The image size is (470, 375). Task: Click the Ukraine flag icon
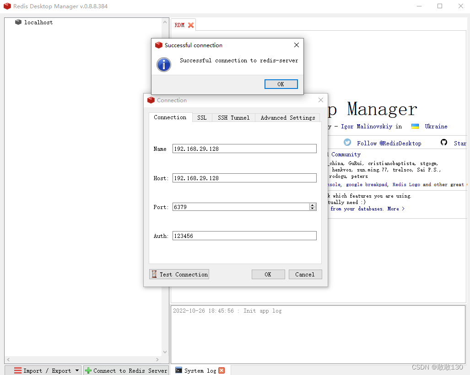pyautogui.click(x=415, y=127)
